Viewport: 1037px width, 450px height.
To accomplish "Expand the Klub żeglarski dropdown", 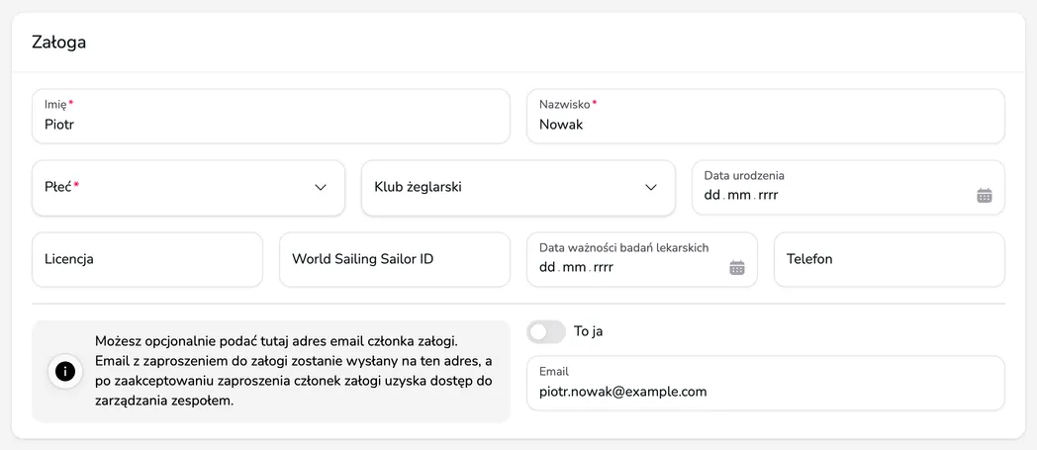I will pyautogui.click(x=518, y=188).
